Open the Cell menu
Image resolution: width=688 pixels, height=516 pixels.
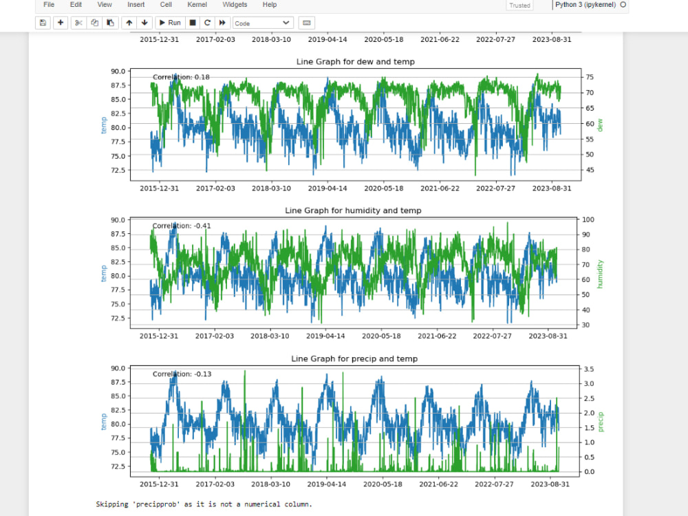(x=166, y=5)
